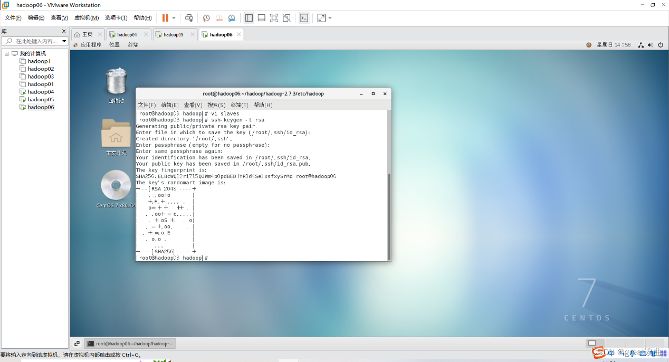Open the 编辑(E) menu in VMware

pyautogui.click(x=36, y=18)
